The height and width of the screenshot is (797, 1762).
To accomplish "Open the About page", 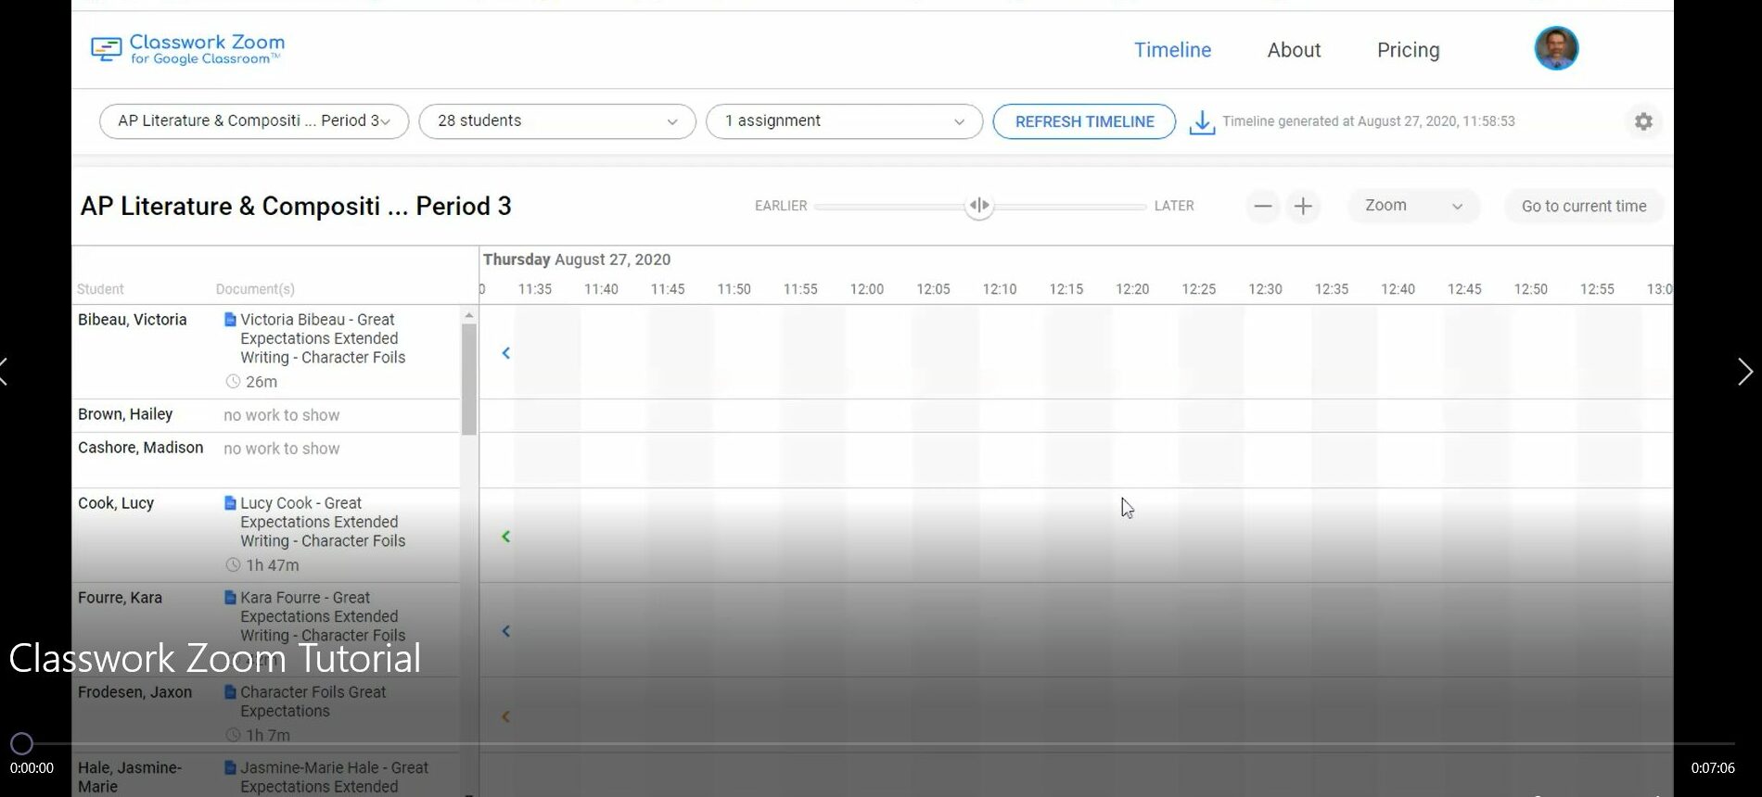I will pyautogui.click(x=1294, y=50).
